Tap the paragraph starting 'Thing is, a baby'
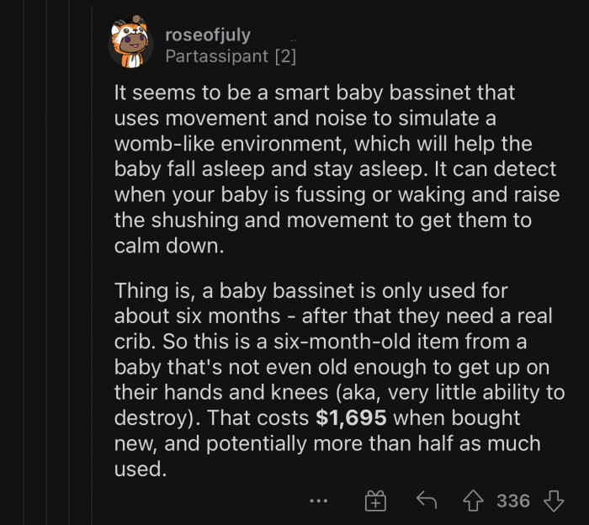The image size is (589, 525). [x=339, y=379]
